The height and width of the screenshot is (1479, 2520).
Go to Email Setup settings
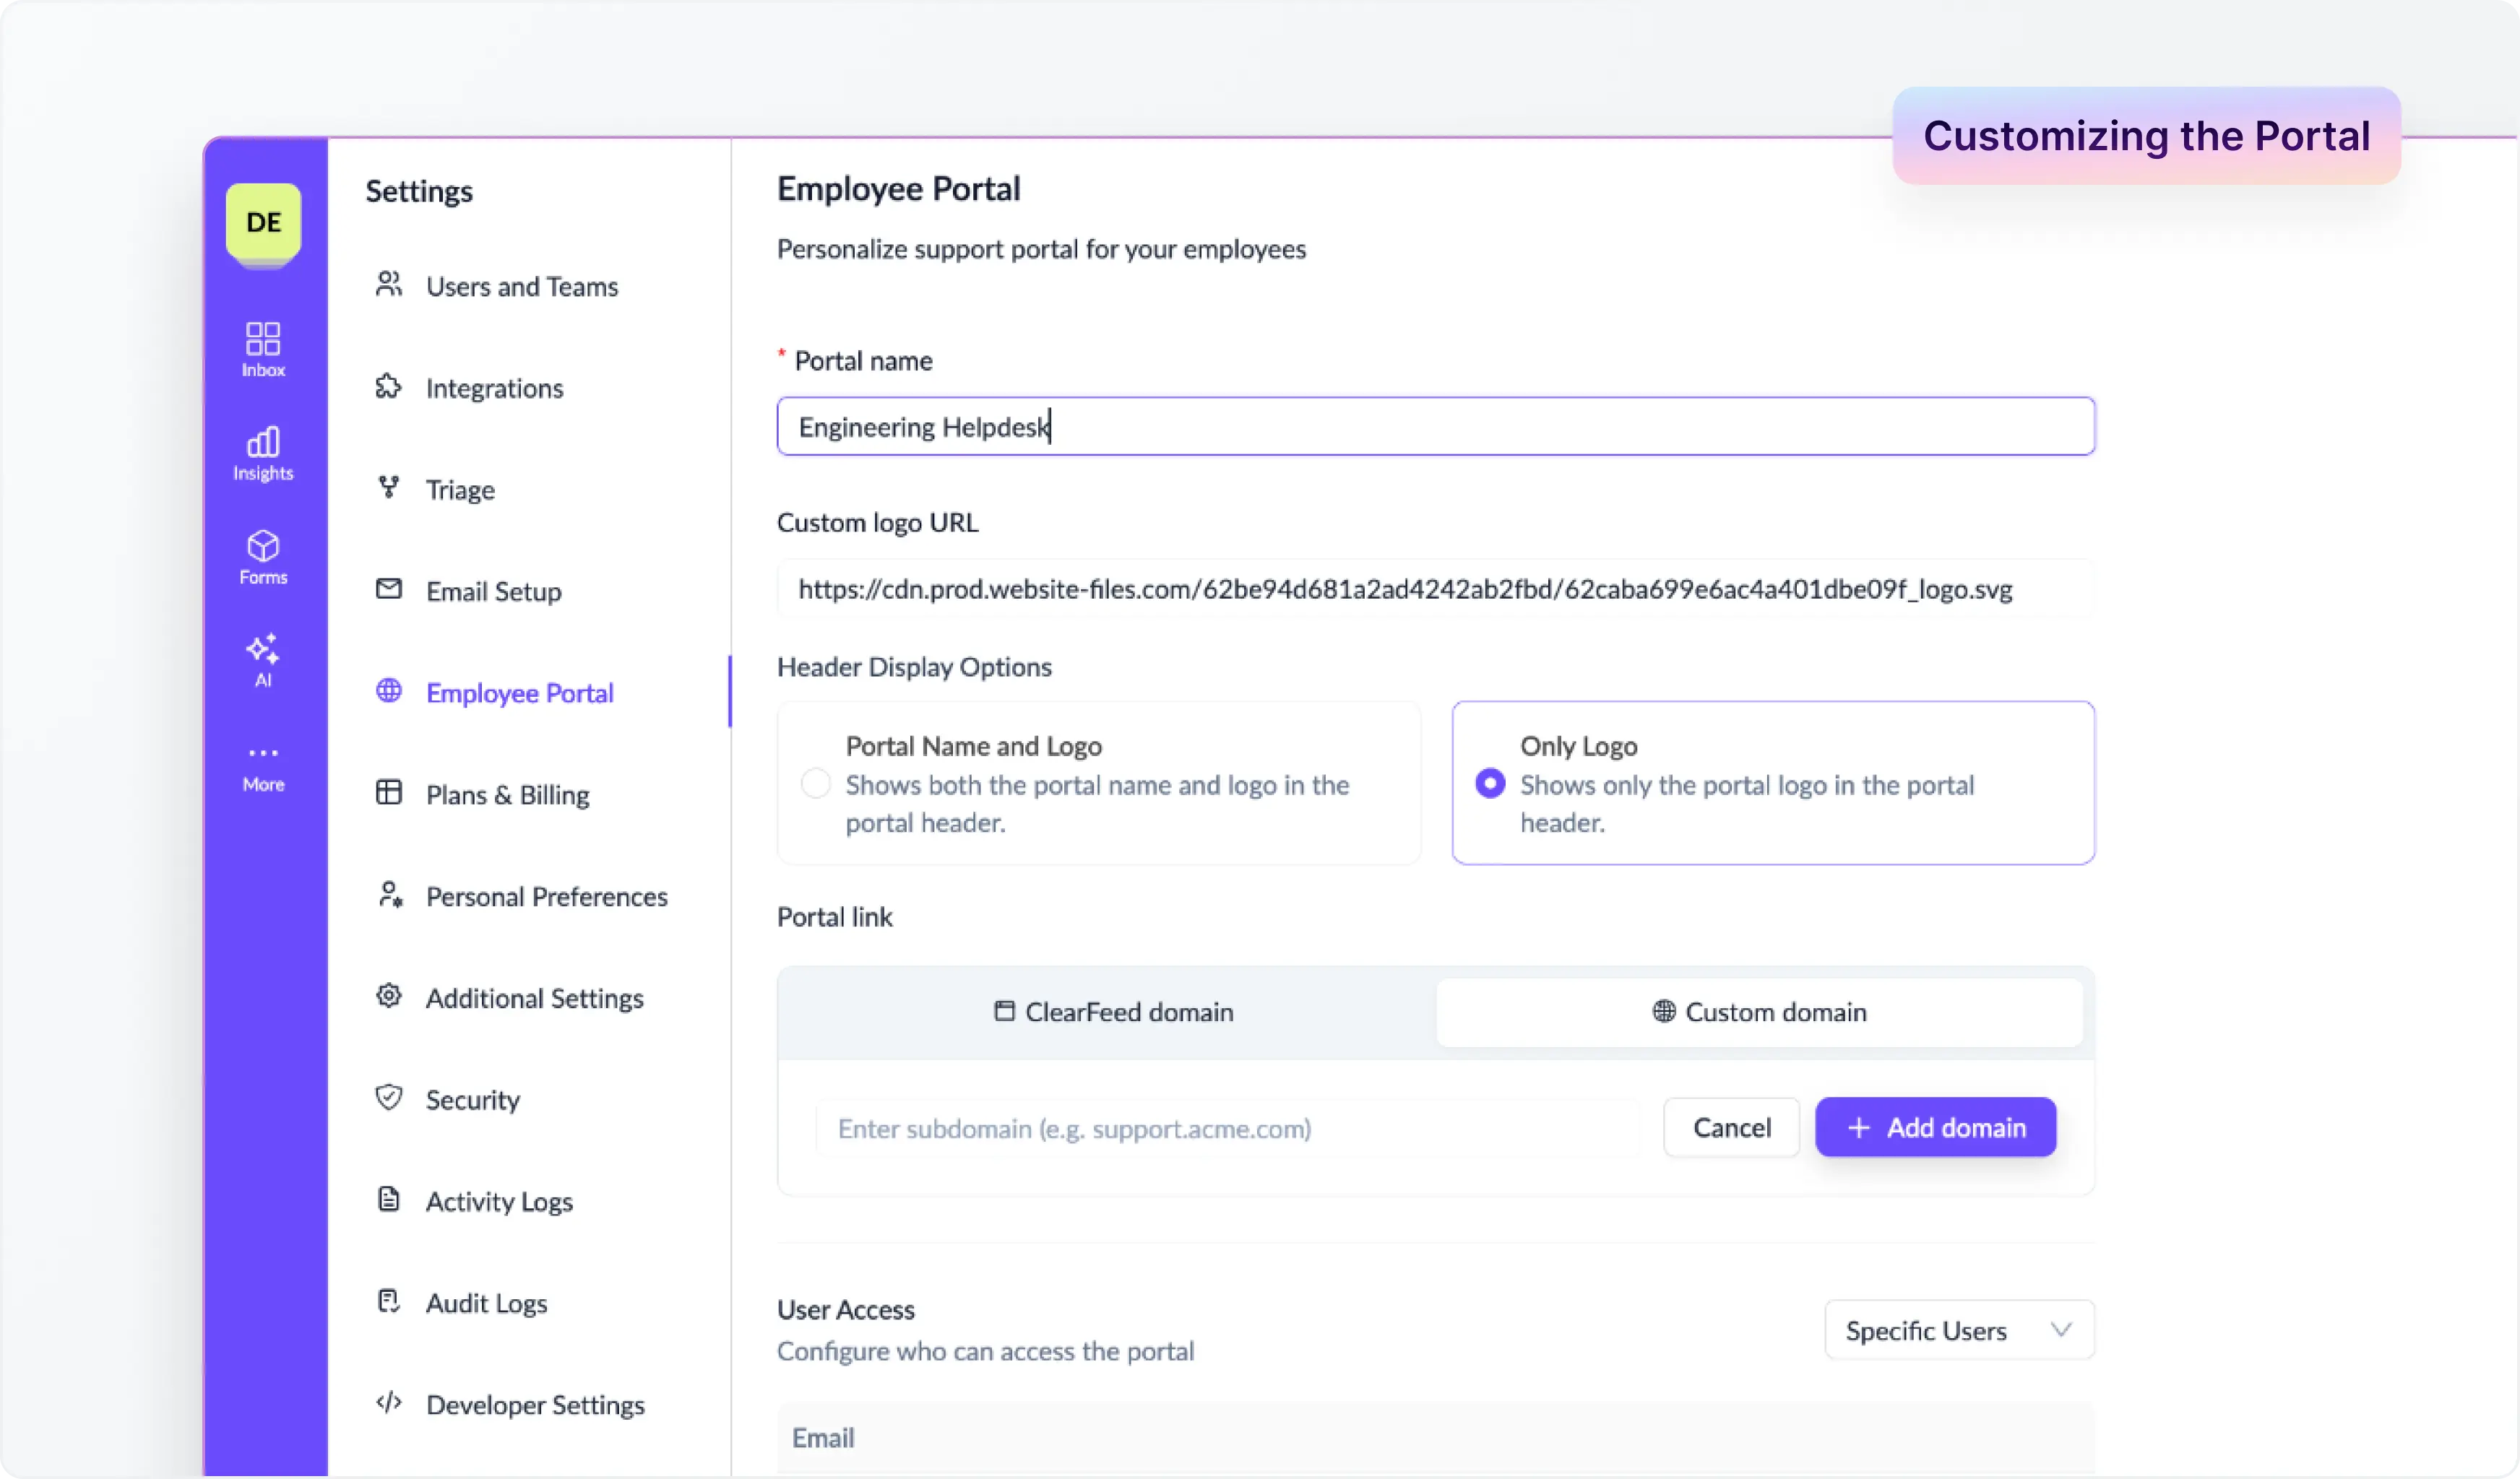(494, 591)
